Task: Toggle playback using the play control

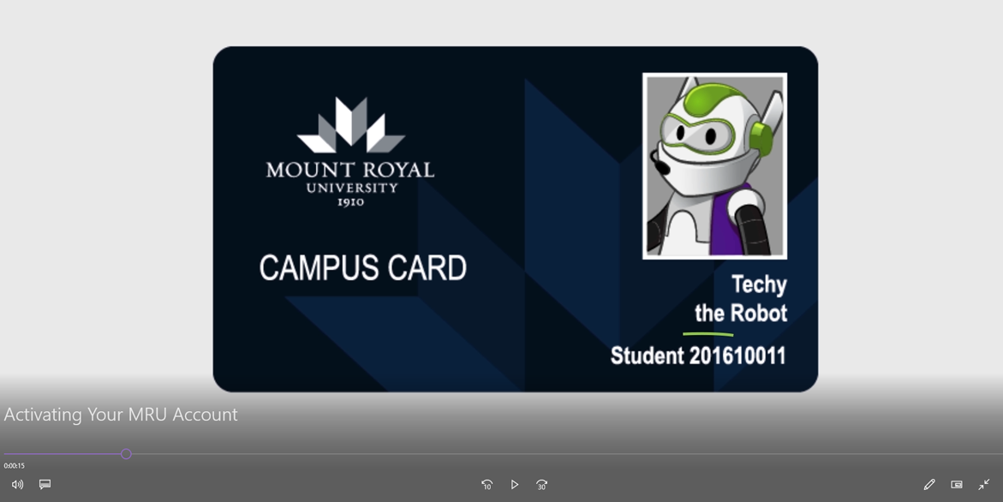Action: pyautogui.click(x=515, y=484)
